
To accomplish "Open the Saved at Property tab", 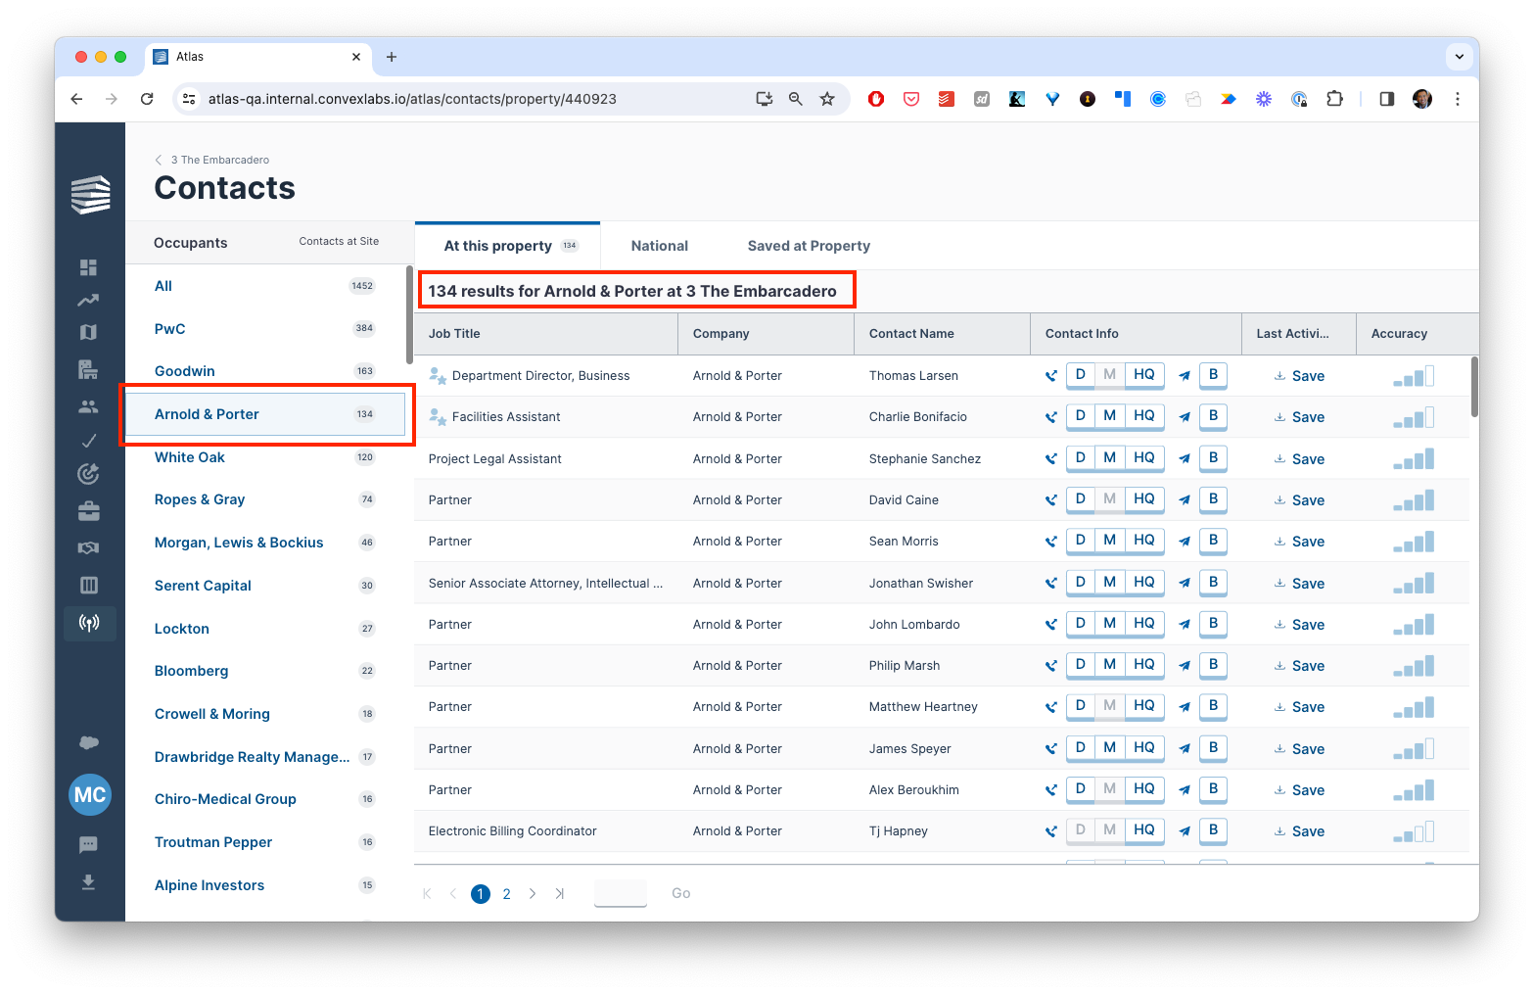I will pyautogui.click(x=809, y=246).
